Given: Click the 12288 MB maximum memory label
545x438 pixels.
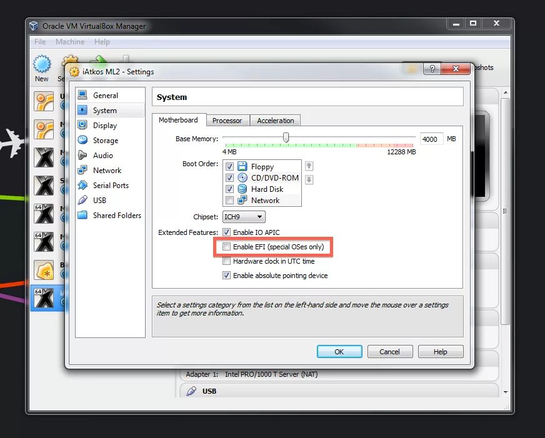Looking at the screenshot, I should pyautogui.click(x=401, y=152).
